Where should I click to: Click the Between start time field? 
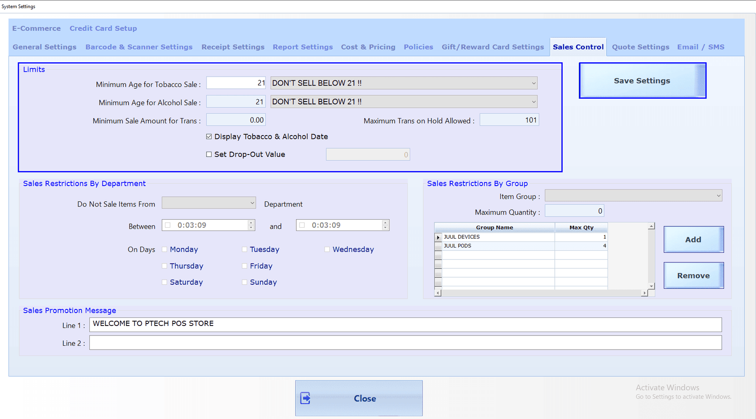point(208,225)
